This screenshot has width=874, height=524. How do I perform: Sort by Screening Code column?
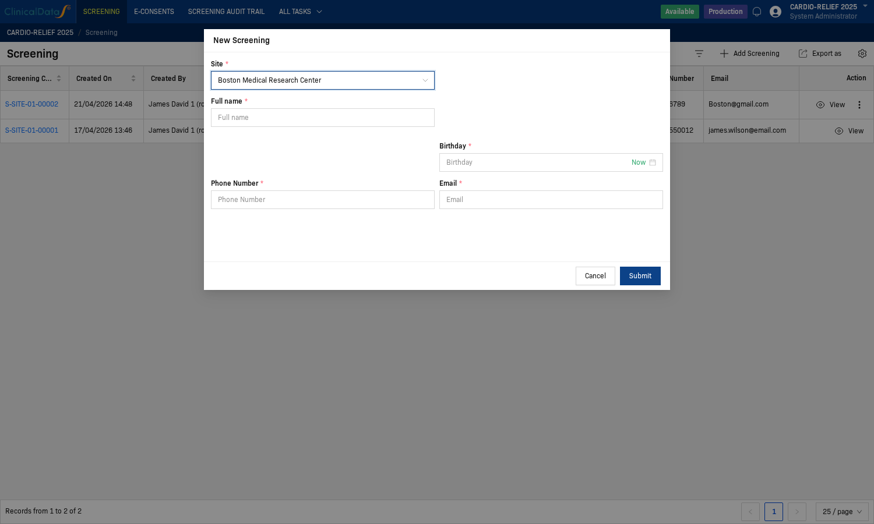pos(59,79)
